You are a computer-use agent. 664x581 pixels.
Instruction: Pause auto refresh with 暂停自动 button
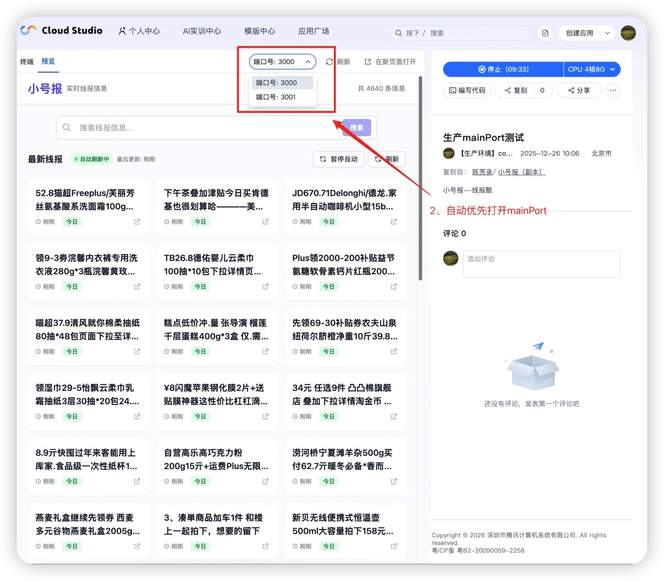(x=339, y=159)
